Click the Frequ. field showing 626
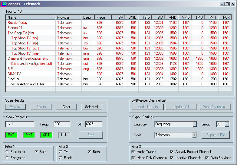The width and height of the screenshot is (237, 165). pyautogui.click(x=62, y=124)
